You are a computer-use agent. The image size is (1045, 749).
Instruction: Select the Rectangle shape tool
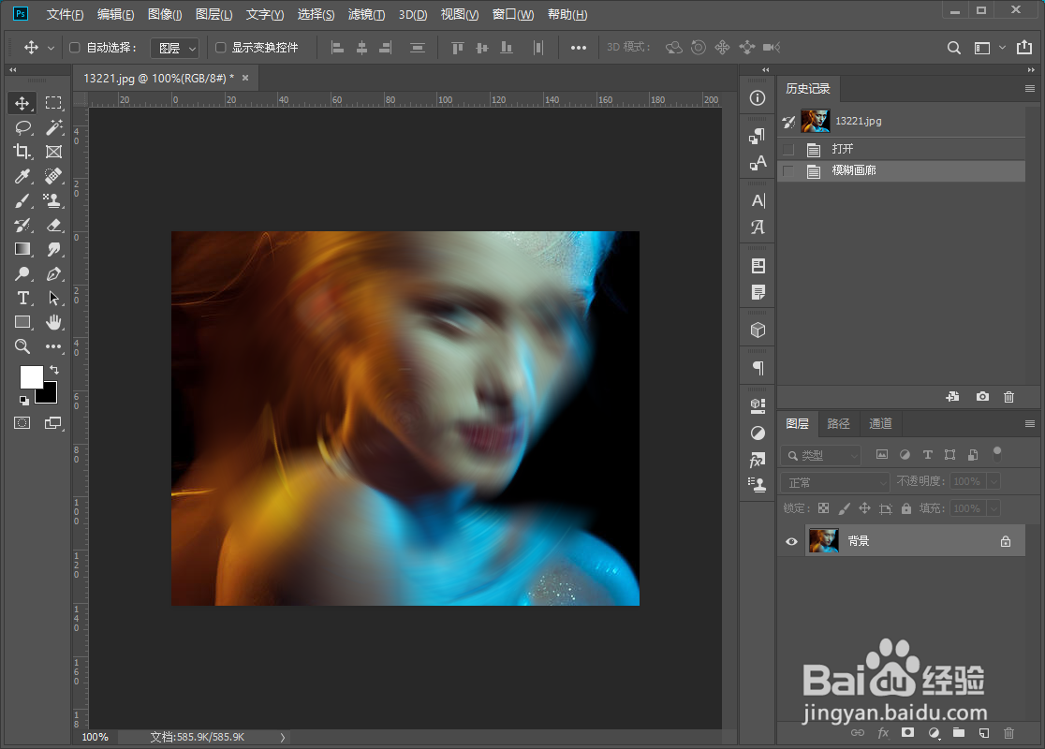point(22,322)
